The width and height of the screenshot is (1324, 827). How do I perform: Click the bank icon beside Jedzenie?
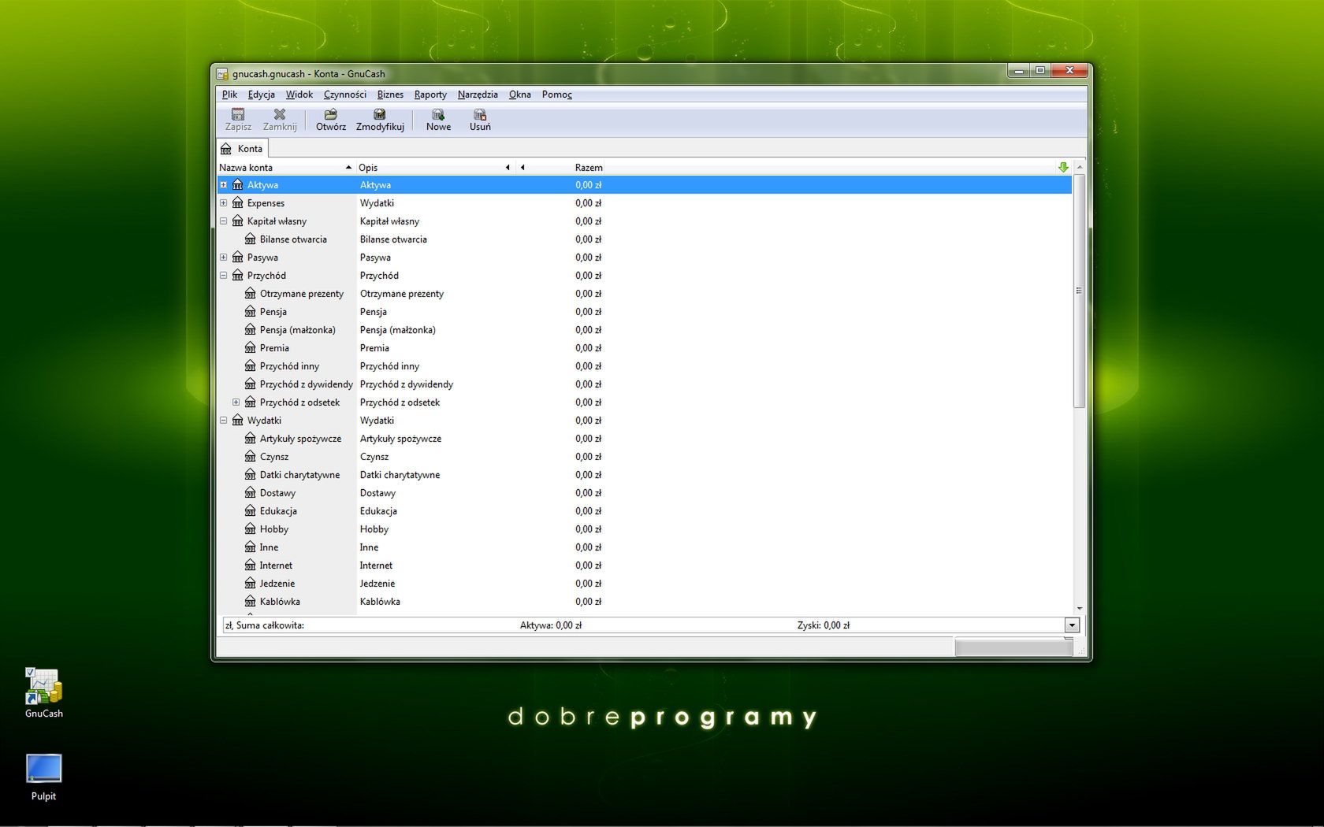[250, 584]
